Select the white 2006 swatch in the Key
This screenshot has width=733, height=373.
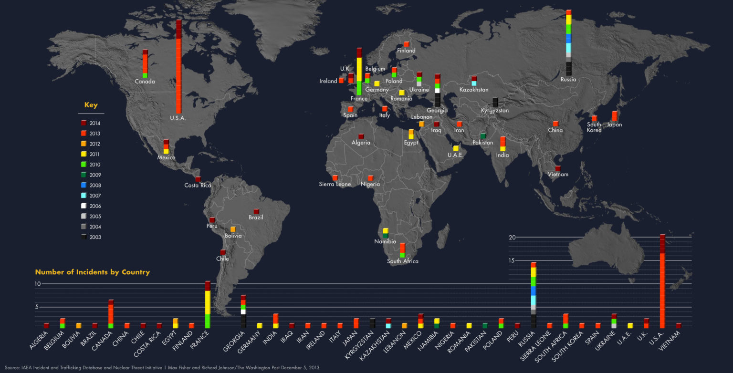pos(84,206)
